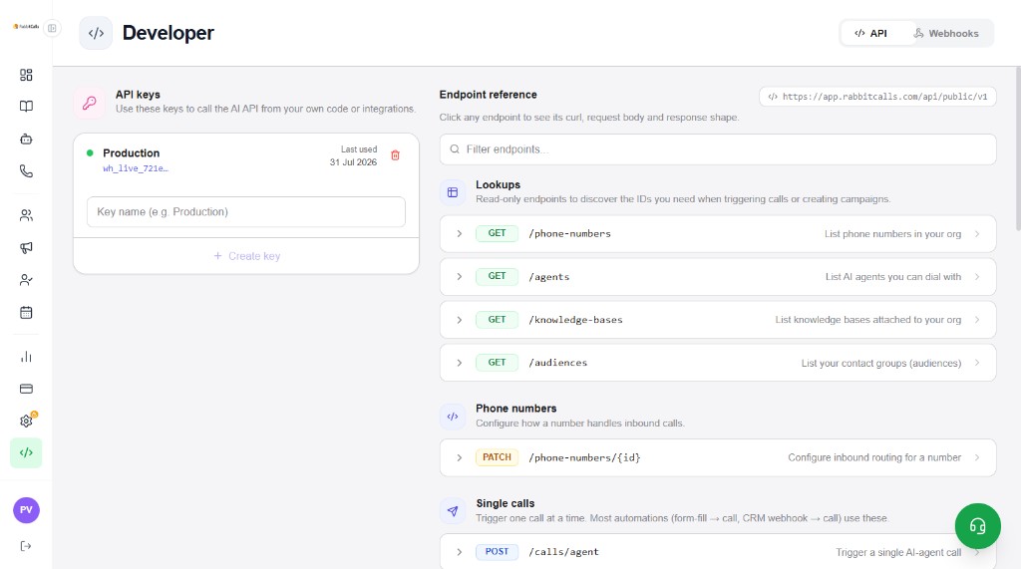Toggle the sidebar collapse icon
This screenshot has height=569, width=1021.
52,28
